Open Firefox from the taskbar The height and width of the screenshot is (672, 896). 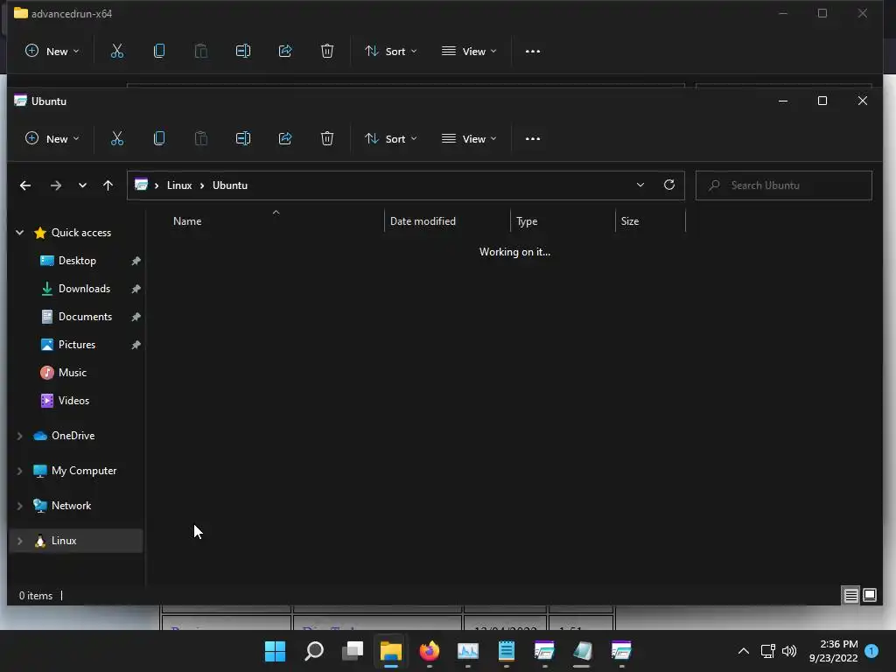(x=430, y=651)
